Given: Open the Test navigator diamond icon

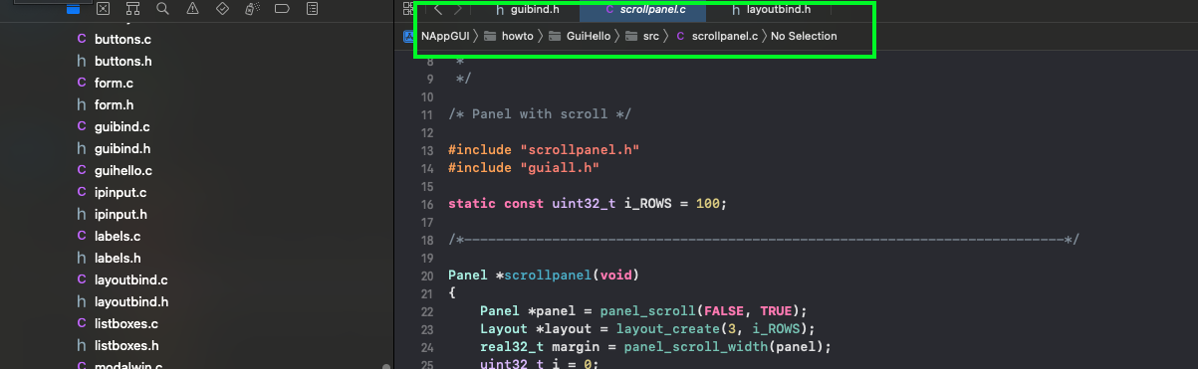Looking at the screenshot, I should coord(222,8).
